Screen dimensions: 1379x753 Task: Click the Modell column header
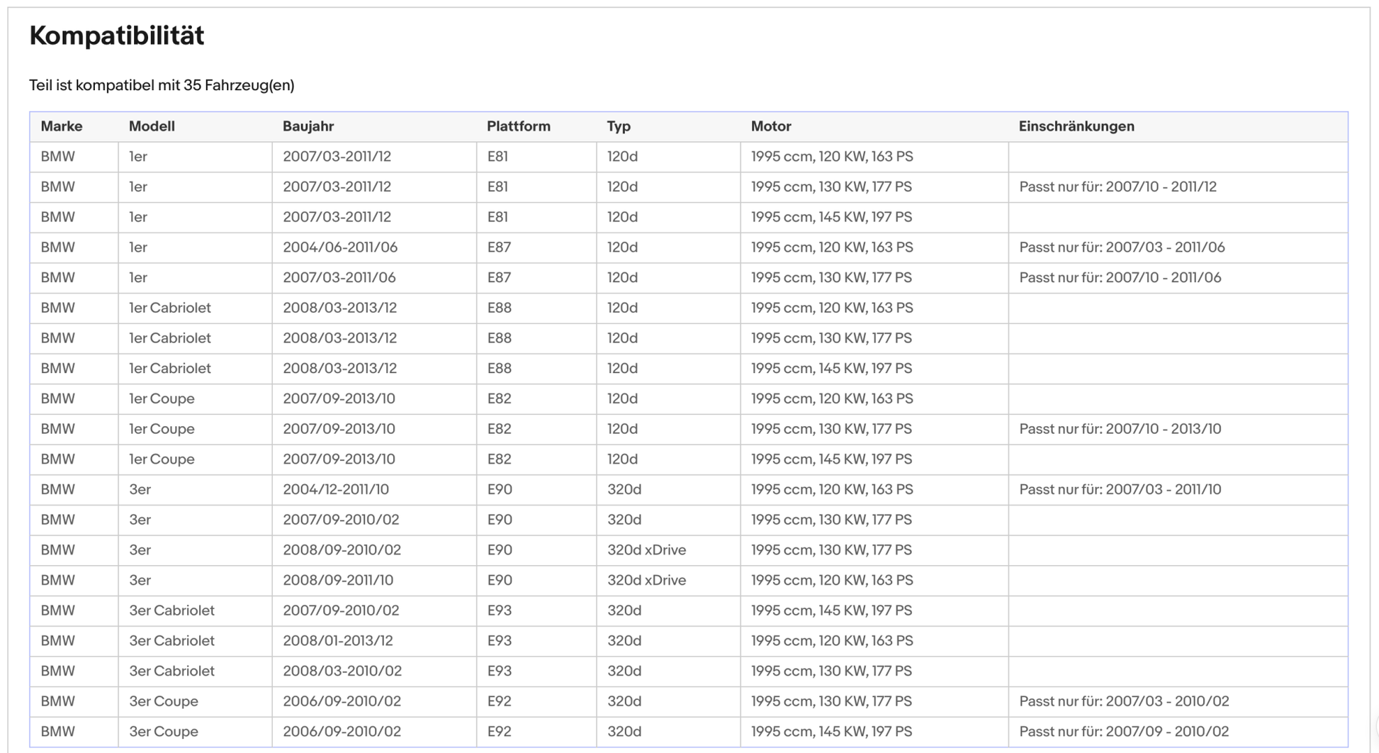coord(152,126)
